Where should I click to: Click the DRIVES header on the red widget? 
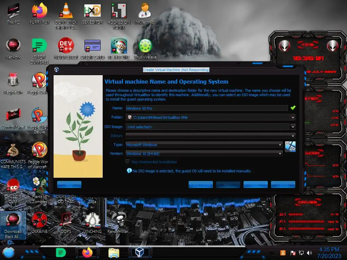click(307, 202)
